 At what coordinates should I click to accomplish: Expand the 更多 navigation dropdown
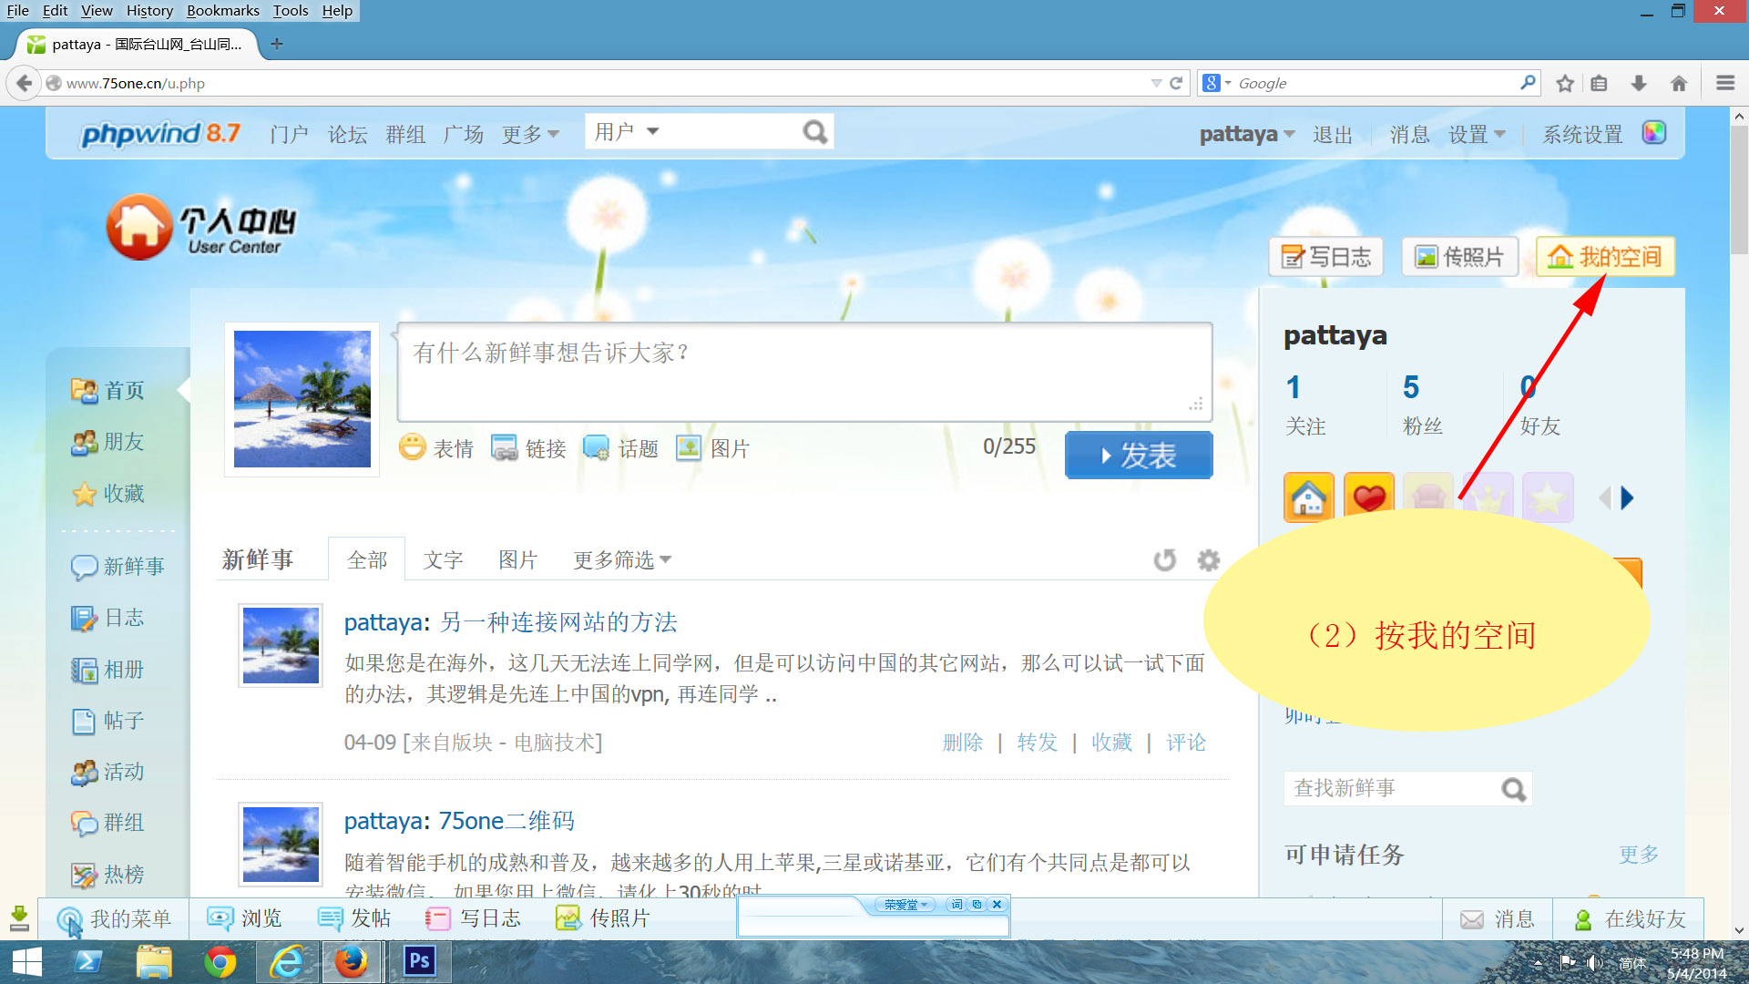pyautogui.click(x=530, y=134)
